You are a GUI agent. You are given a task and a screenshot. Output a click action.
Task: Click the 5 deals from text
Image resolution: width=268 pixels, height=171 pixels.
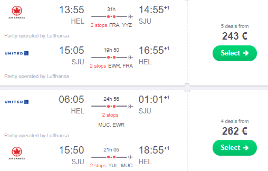pyautogui.click(x=234, y=26)
